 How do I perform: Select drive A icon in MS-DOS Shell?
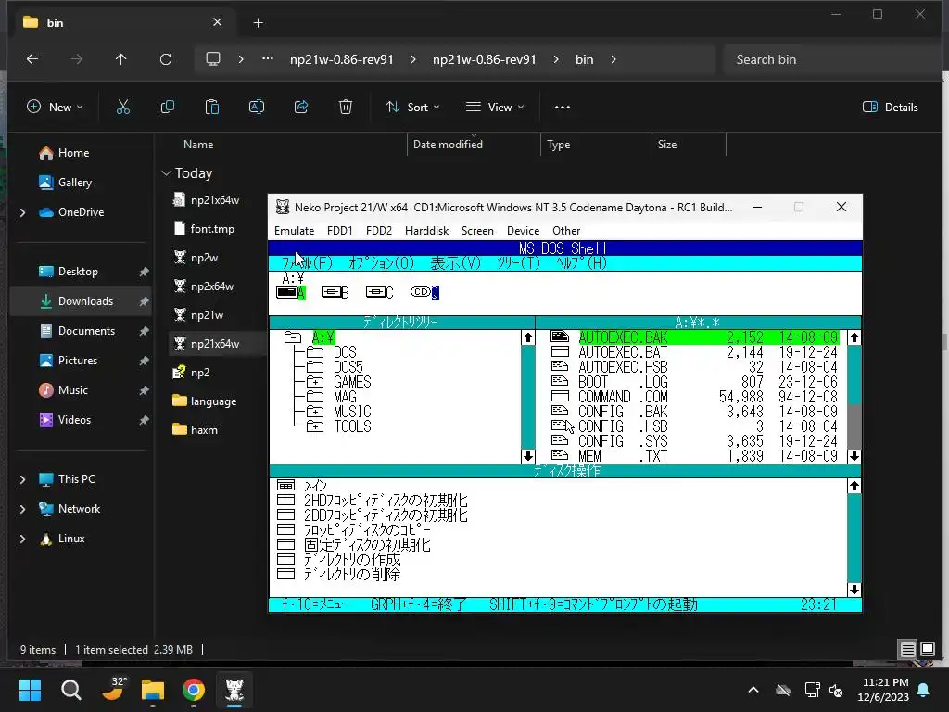coord(290,292)
